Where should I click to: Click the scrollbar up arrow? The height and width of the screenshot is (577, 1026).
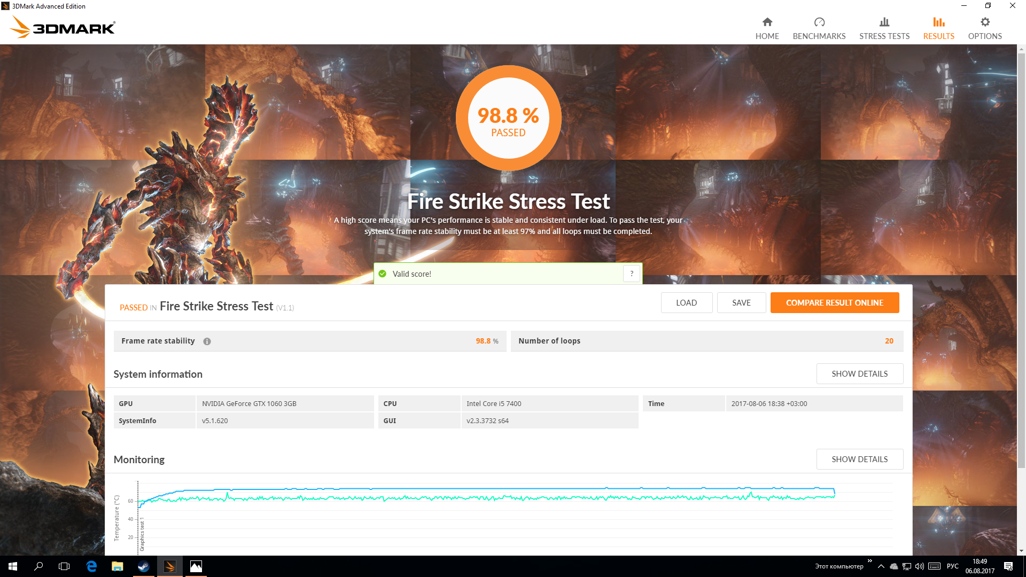click(x=1021, y=49)
